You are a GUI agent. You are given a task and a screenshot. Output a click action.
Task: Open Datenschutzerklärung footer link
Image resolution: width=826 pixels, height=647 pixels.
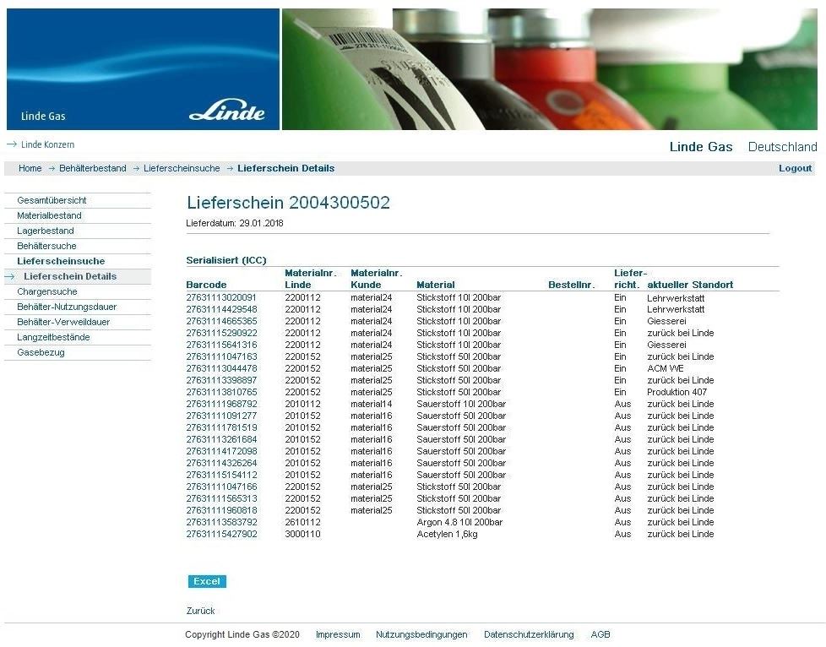pyautogui.click(x=528, y=634)
